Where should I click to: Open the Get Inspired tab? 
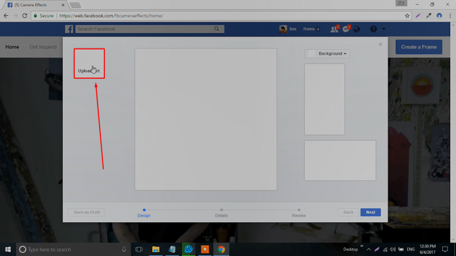43,47
